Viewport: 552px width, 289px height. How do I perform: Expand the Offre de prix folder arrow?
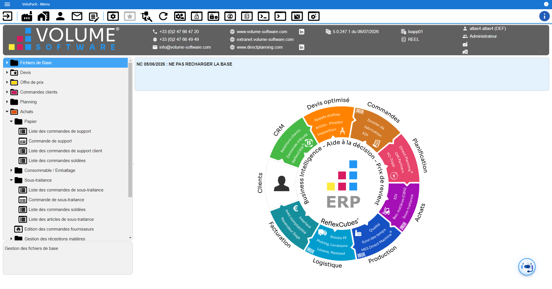(7, 82)
